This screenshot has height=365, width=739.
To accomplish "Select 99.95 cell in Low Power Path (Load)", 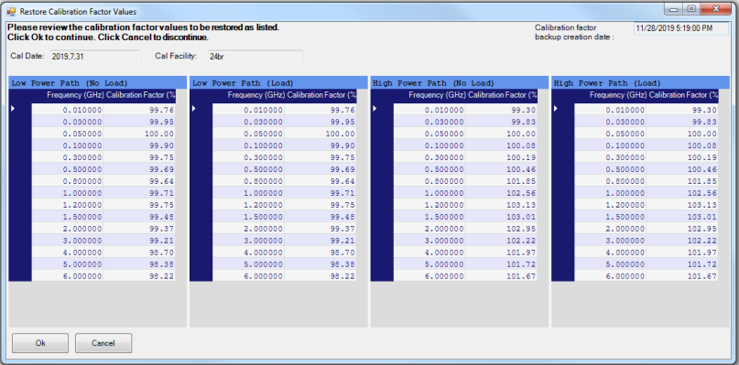I will [x=321, y=122].
